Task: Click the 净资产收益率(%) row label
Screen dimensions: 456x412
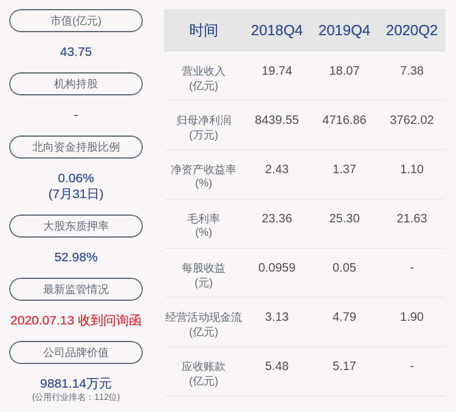Action: (204, 176)
